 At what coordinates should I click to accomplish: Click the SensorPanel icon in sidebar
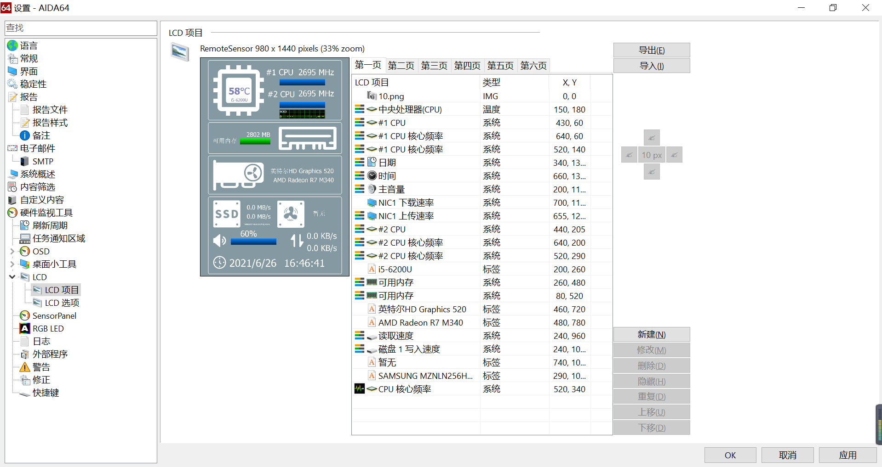(x=25, y=316)
